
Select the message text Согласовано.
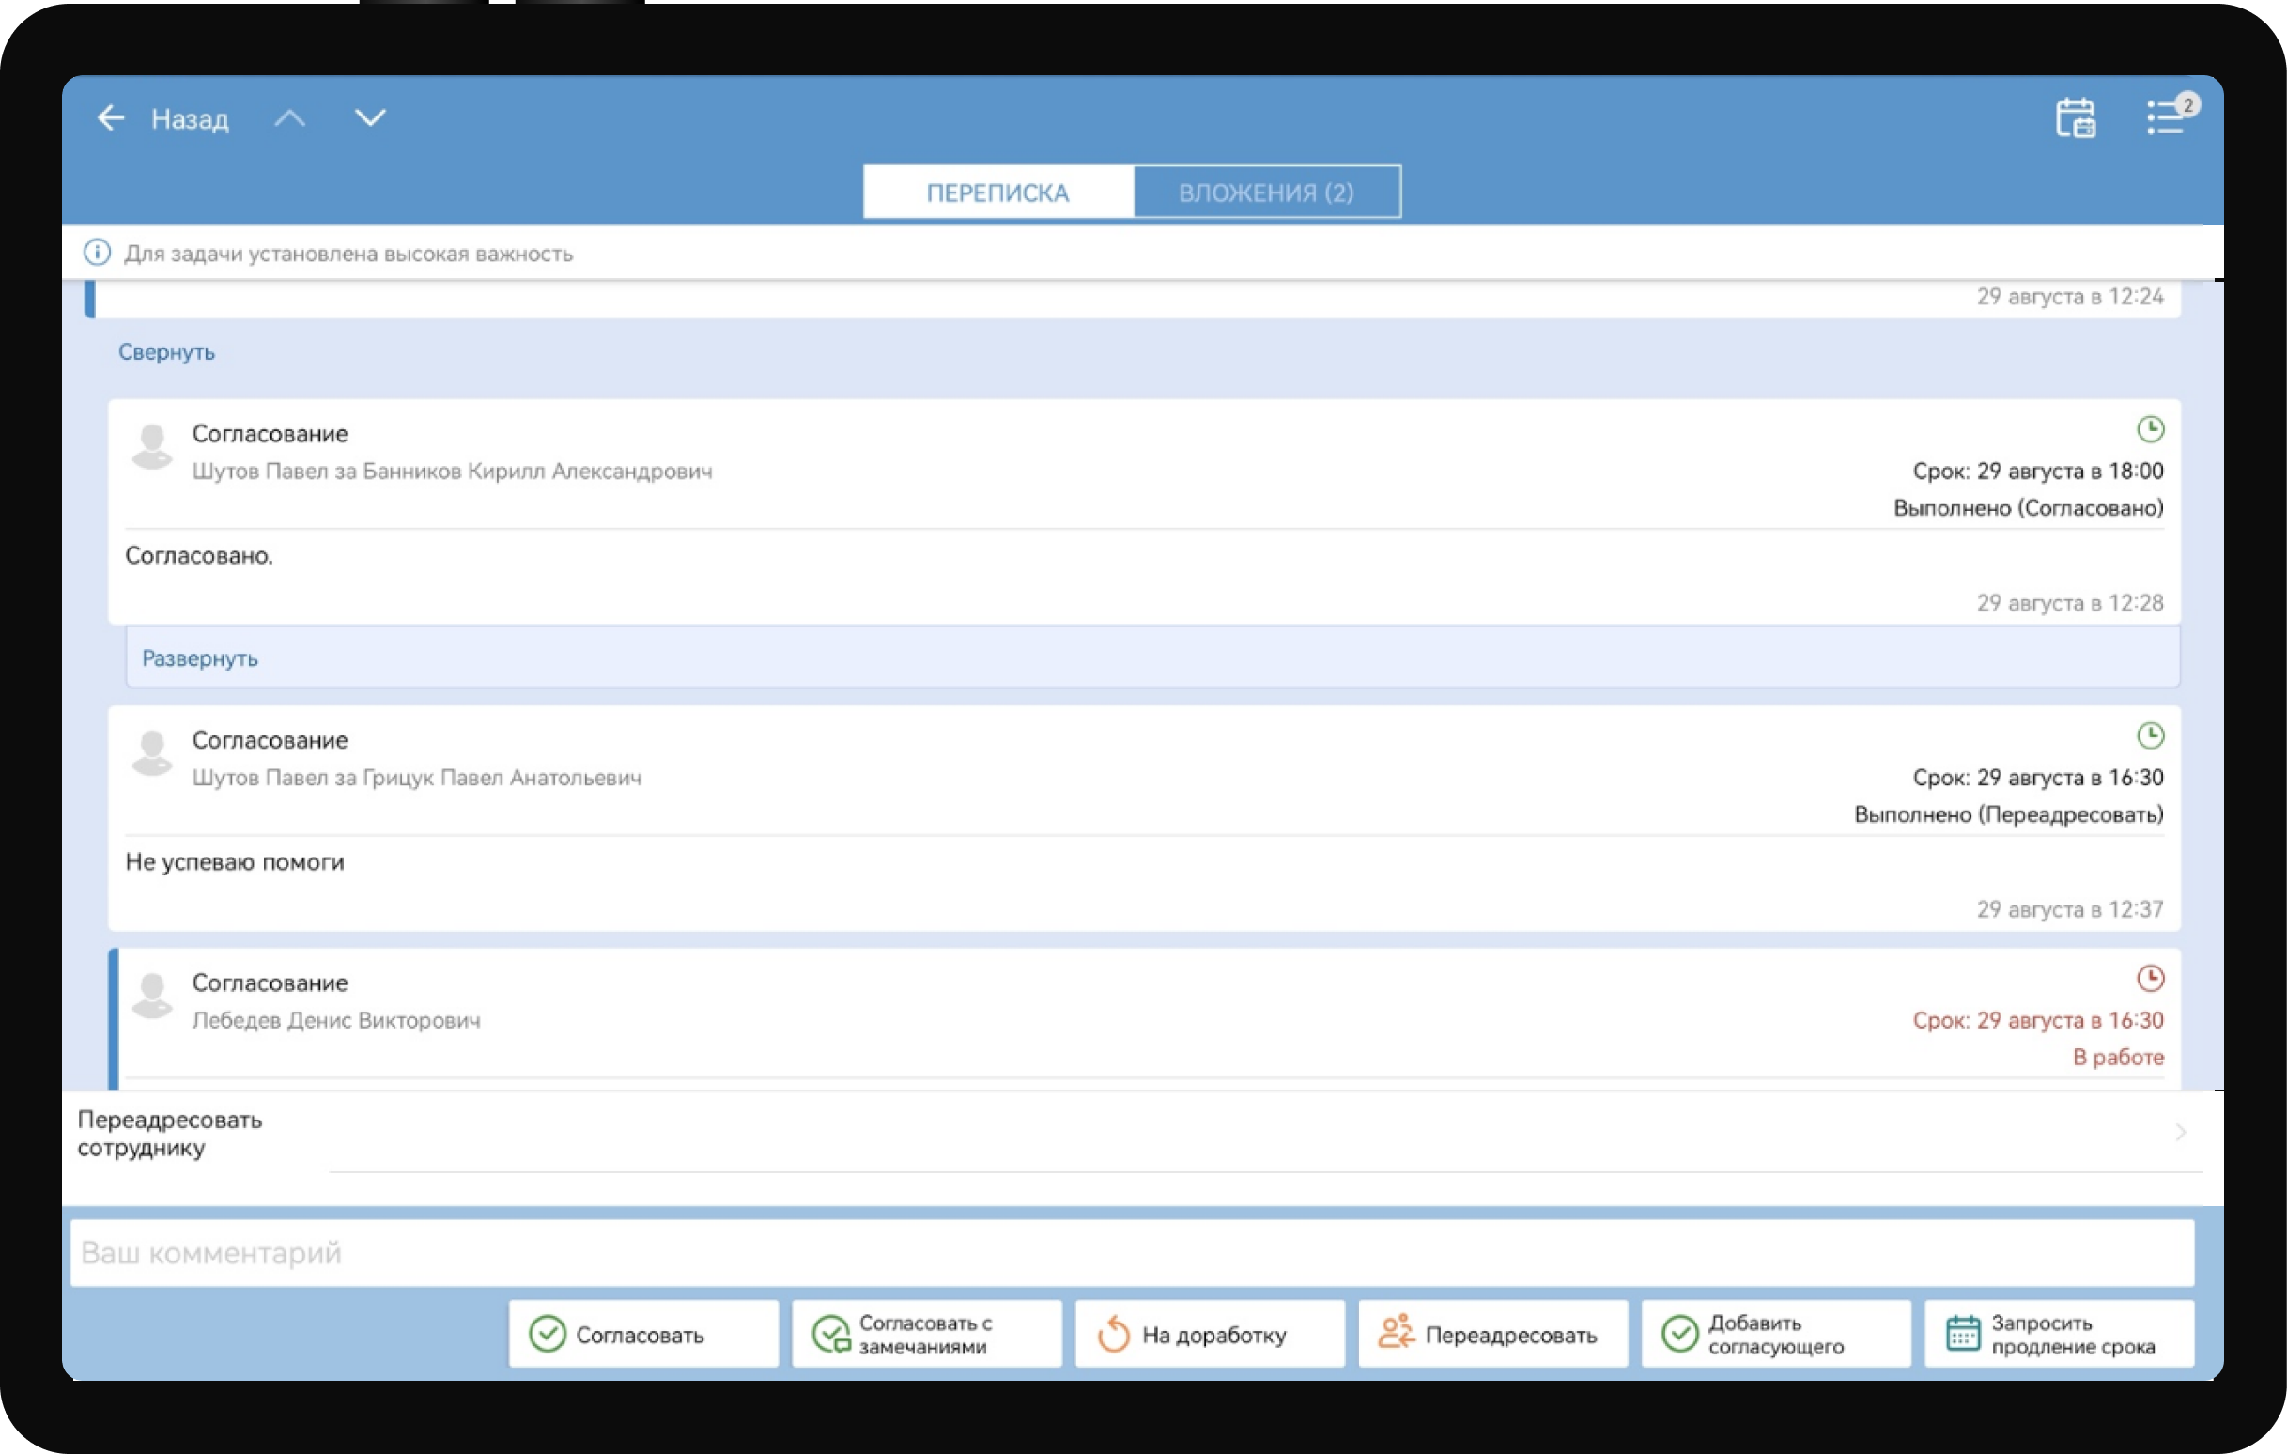pyautogui.click(x=199, y=555)
